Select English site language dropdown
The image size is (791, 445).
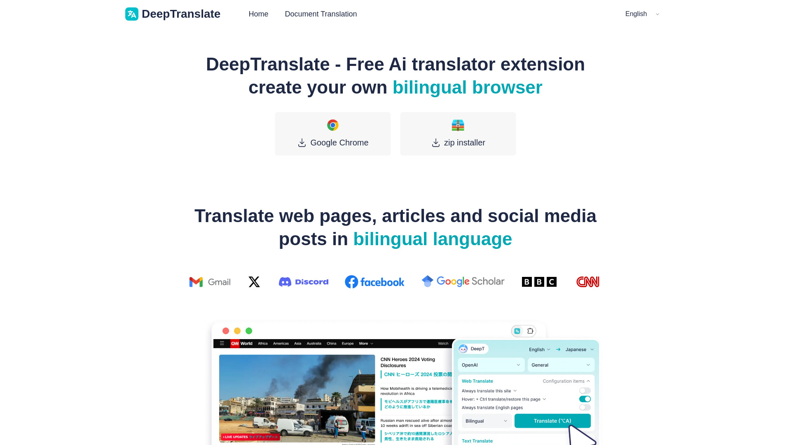tap(643, 14)
